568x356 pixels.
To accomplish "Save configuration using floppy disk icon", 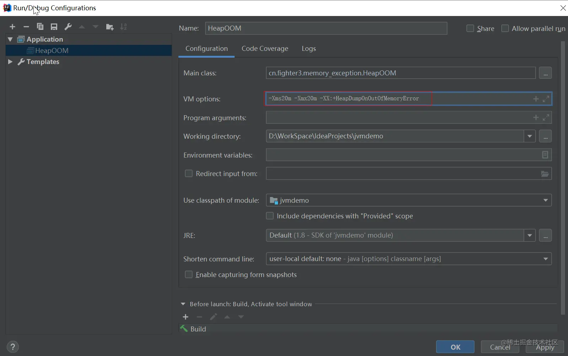I will (x=54, y=27).
